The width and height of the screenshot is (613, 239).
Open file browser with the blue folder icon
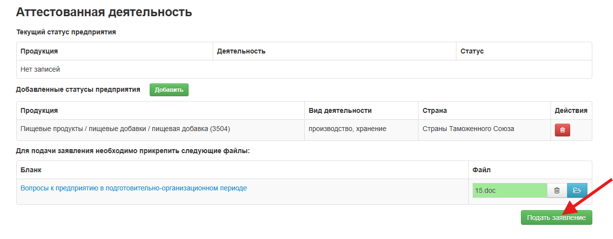(577, 190)
